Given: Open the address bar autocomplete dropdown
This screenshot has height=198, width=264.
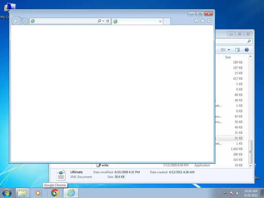Looking at the screenshot, I should 103,21.
